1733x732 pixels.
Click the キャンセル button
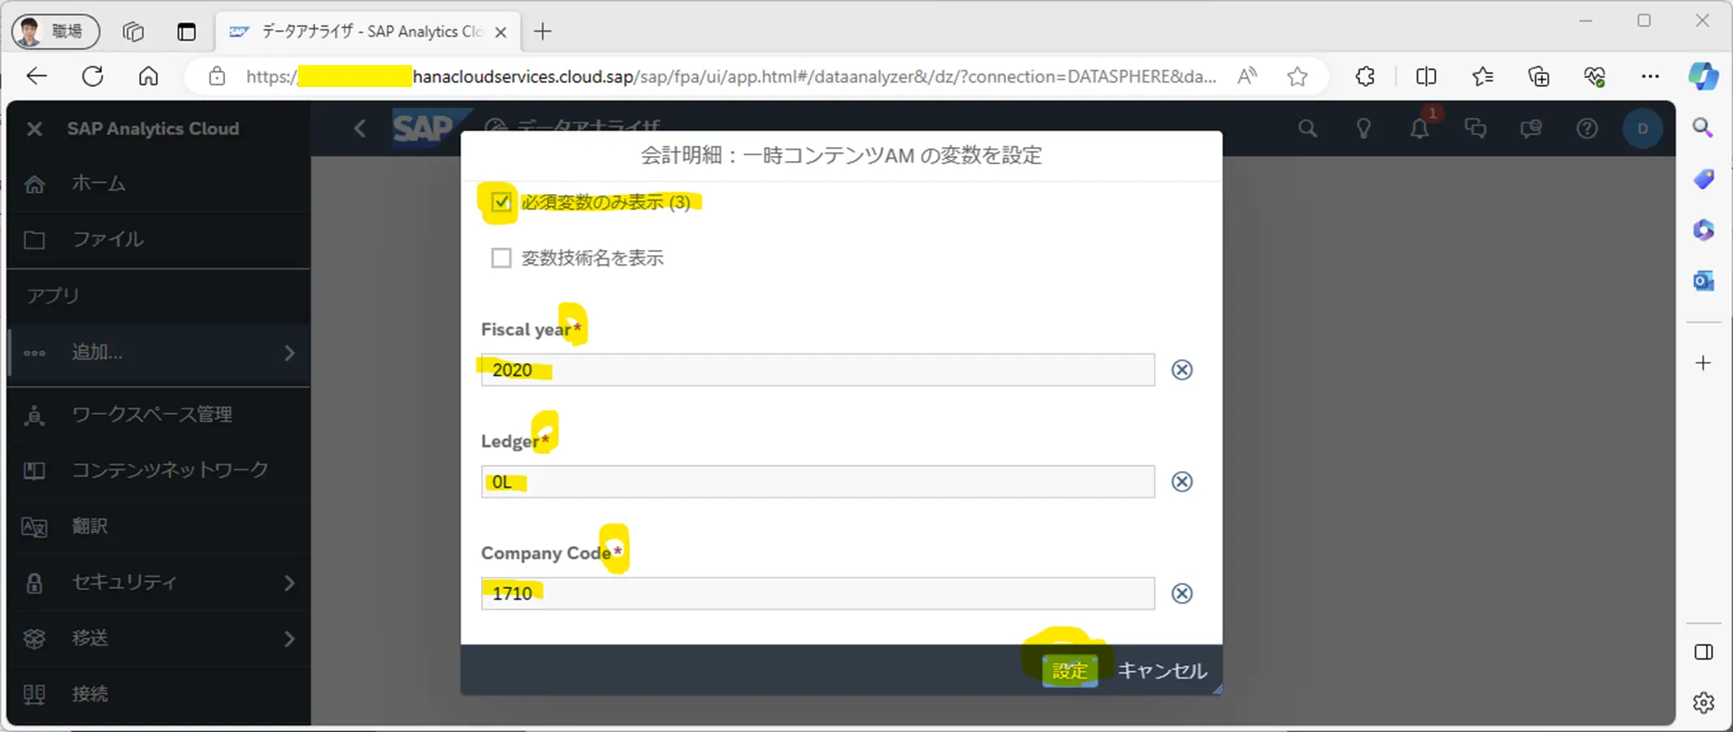click(x=1162, y=670)
